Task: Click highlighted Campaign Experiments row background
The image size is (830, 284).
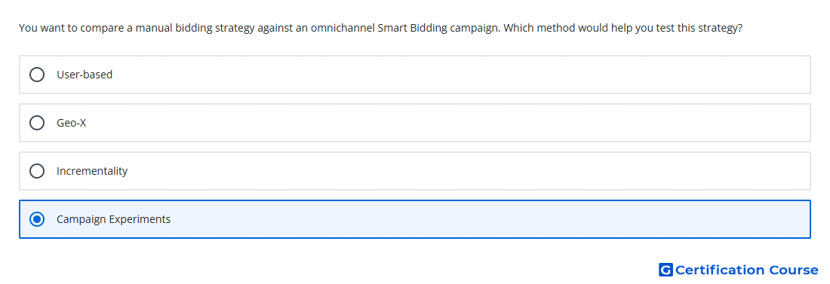Action: 487,219
